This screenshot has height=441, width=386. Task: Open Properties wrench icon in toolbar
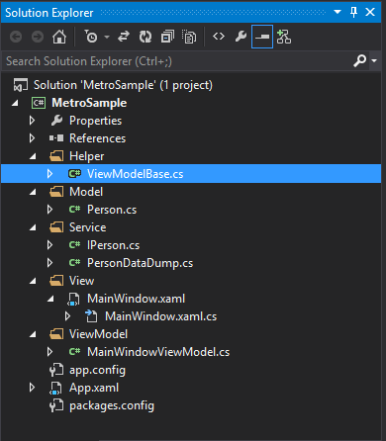(241, 37)
